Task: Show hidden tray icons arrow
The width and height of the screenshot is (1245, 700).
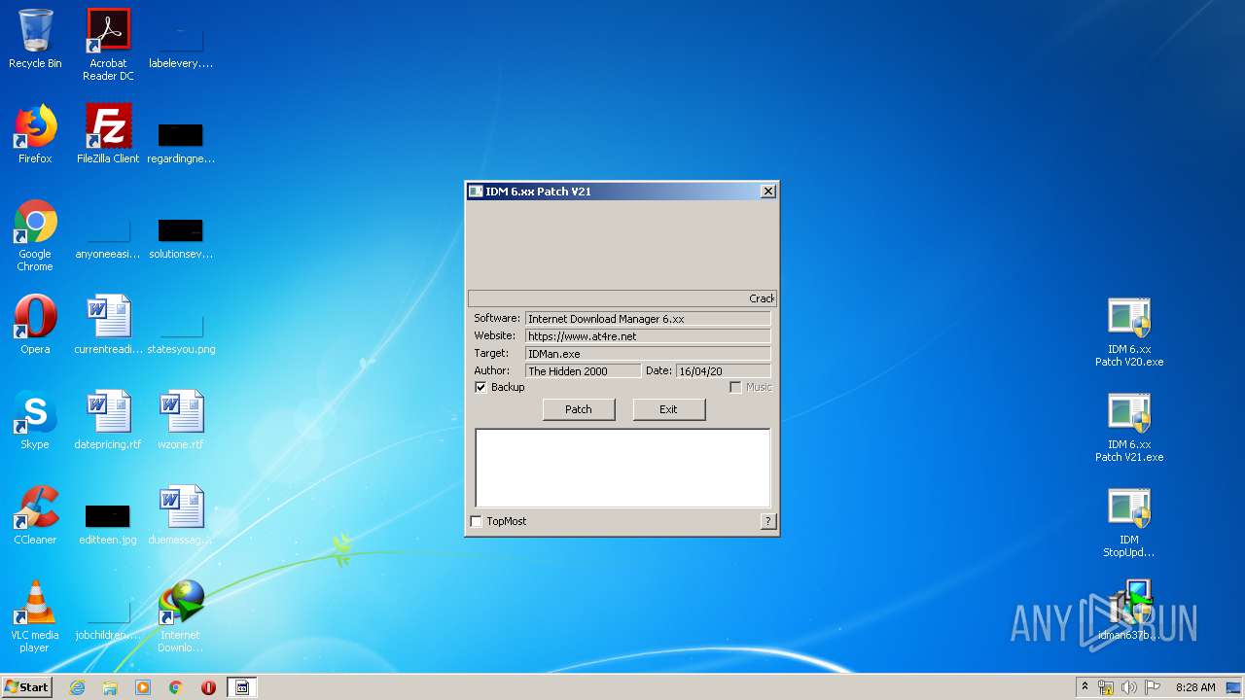Action: tap(1085, 687)
